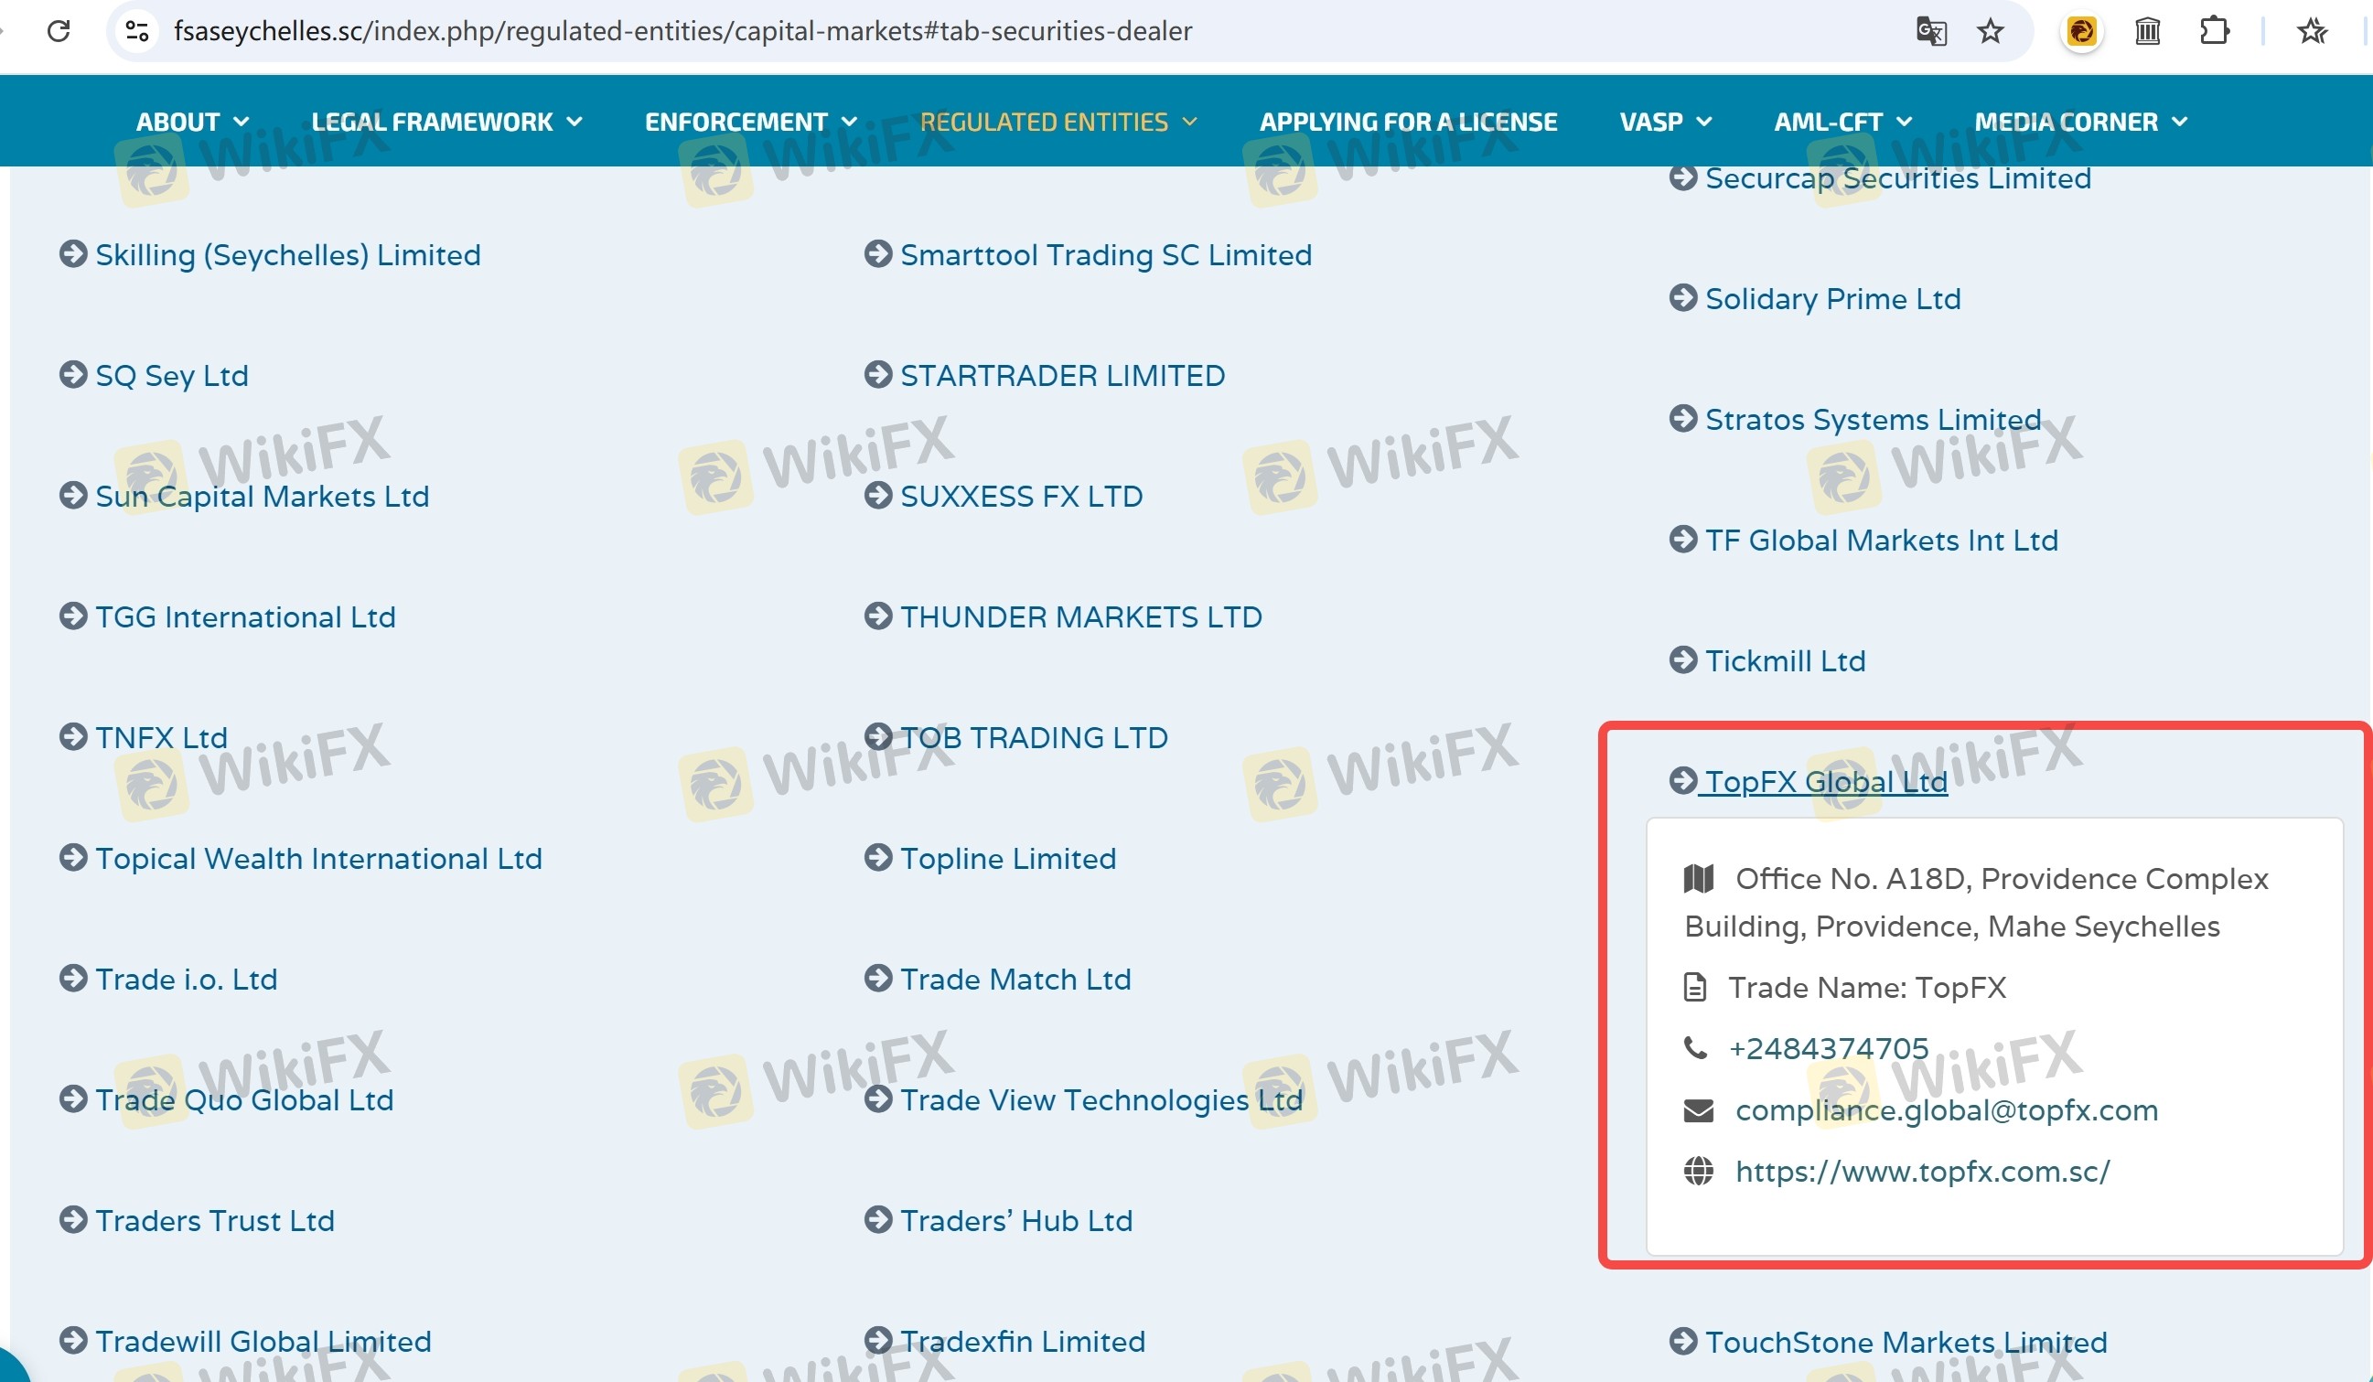Click the compliance.global@topfx.com email link
The image size is (2373, 1382).
pyautogui.click(x=1947, y=1110)
